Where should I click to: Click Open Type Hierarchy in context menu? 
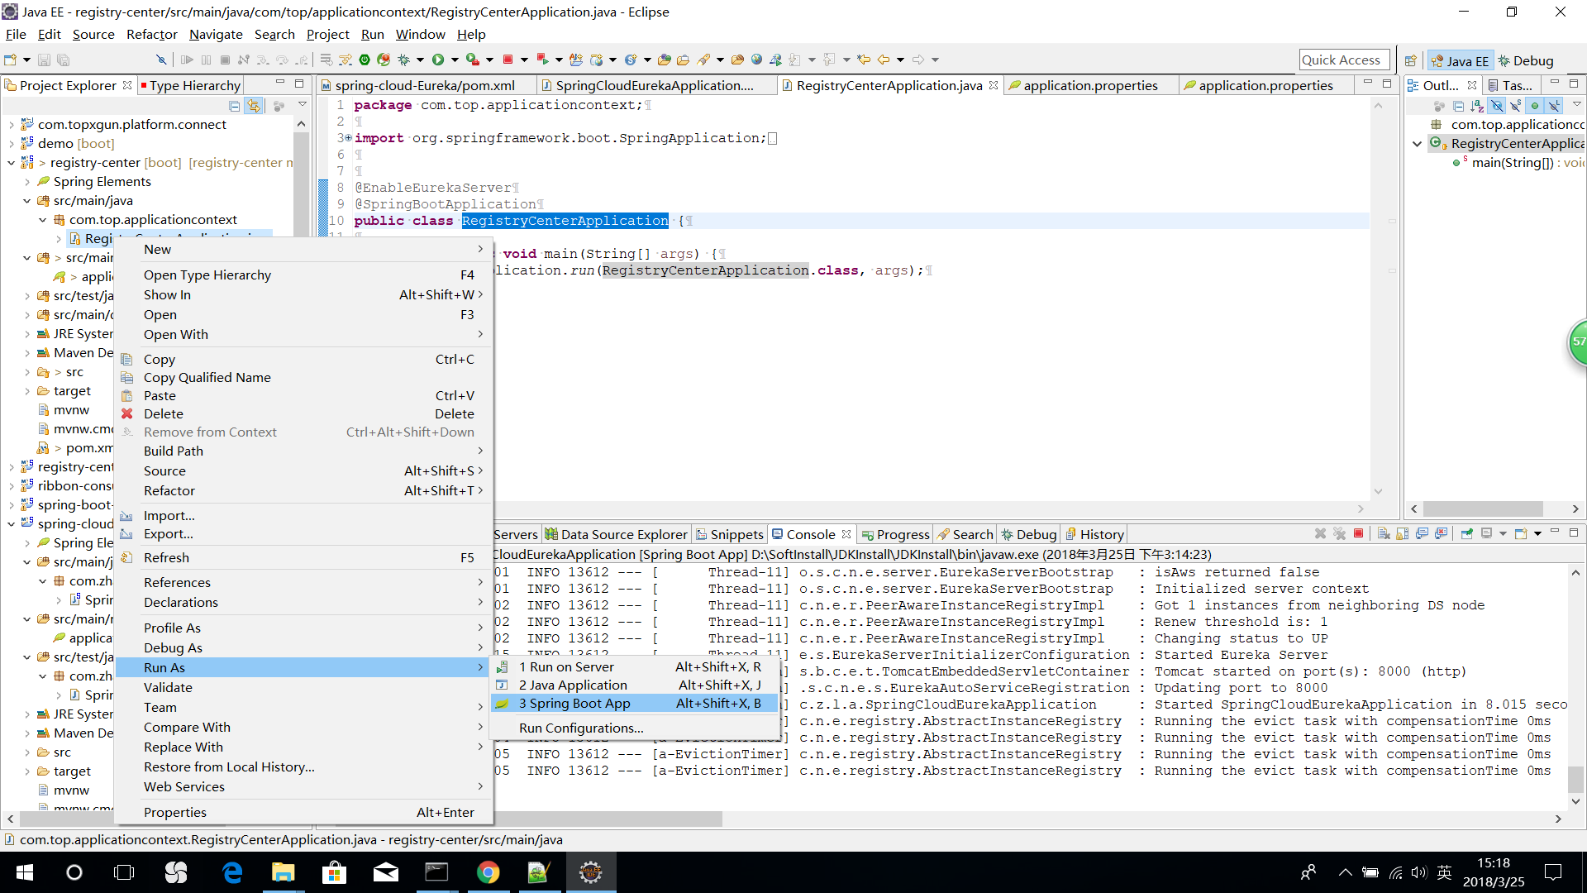(303, 275)
